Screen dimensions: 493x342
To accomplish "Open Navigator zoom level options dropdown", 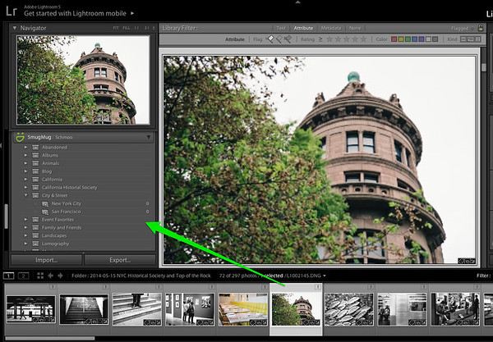I will (154, 28).
